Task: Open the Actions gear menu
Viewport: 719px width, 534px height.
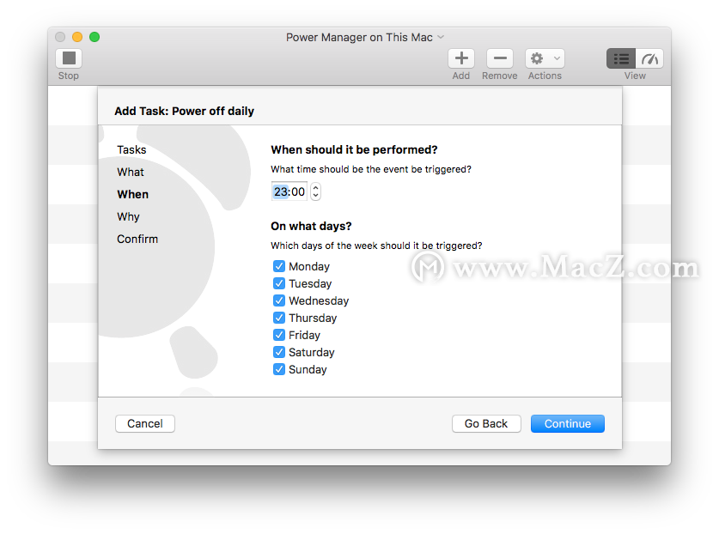Action: coord(545,58)
